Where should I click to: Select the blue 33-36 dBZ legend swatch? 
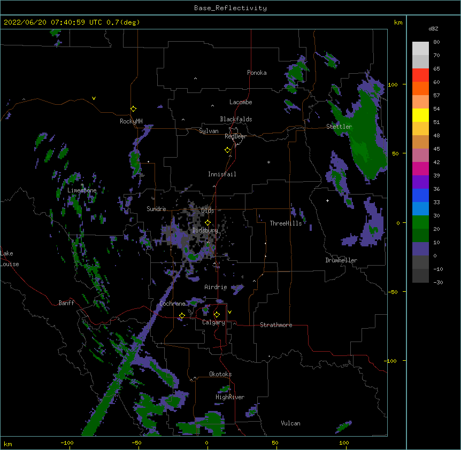point(420,195)
